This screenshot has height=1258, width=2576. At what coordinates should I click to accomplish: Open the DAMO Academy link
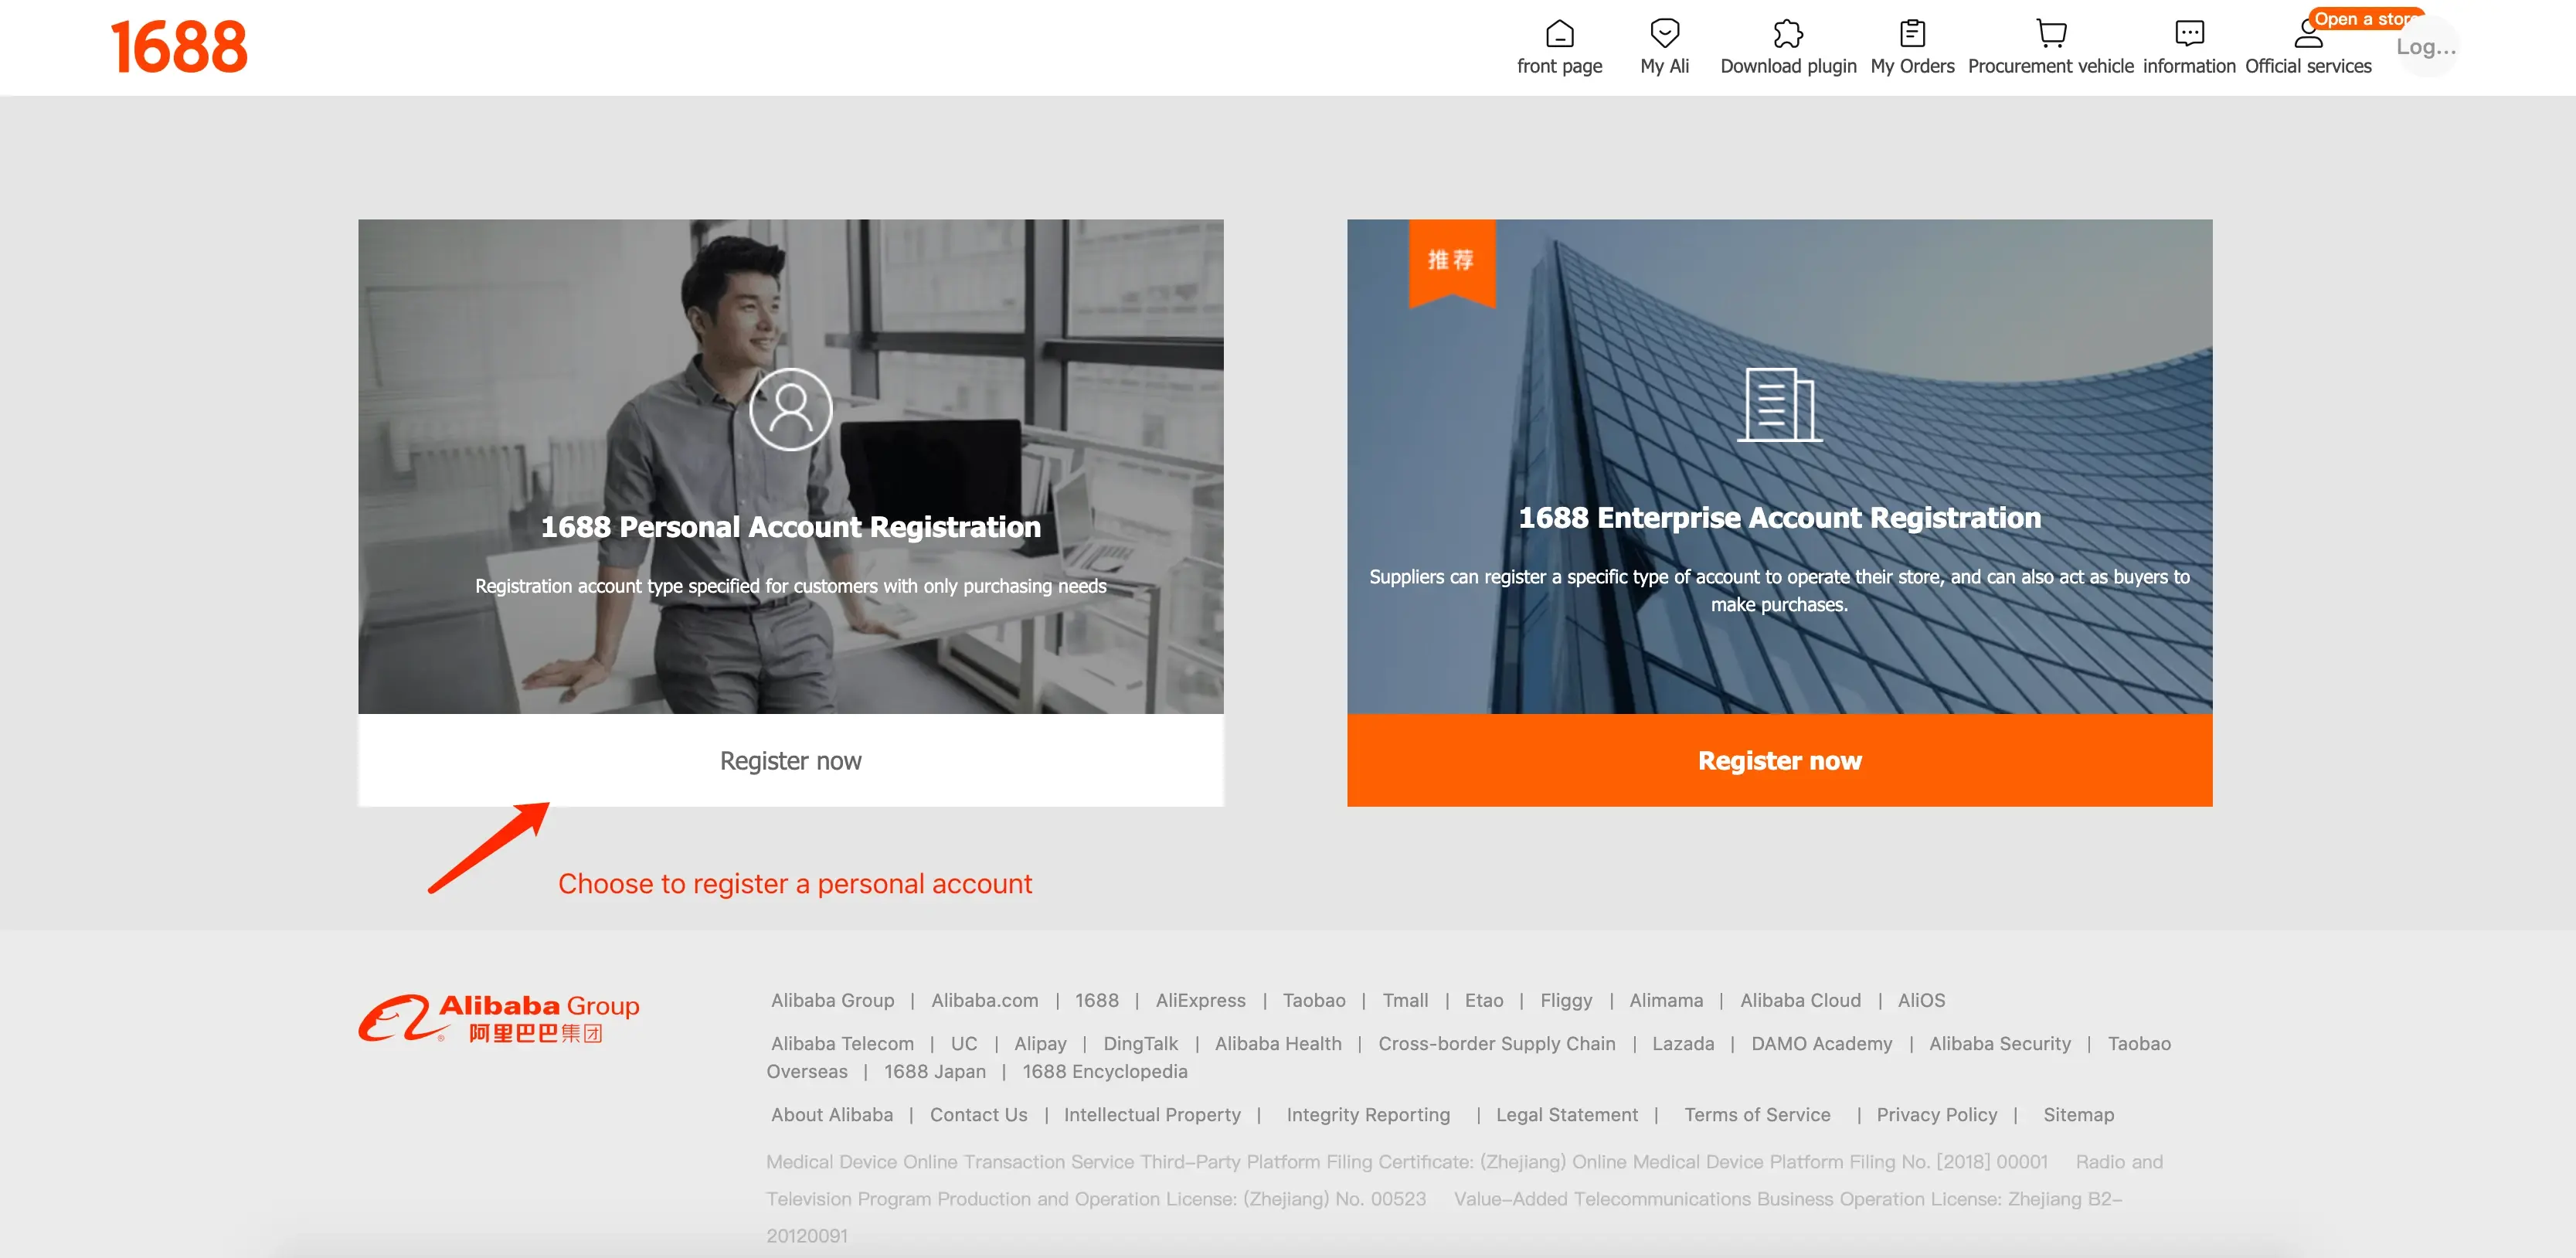(1821, 1043)
